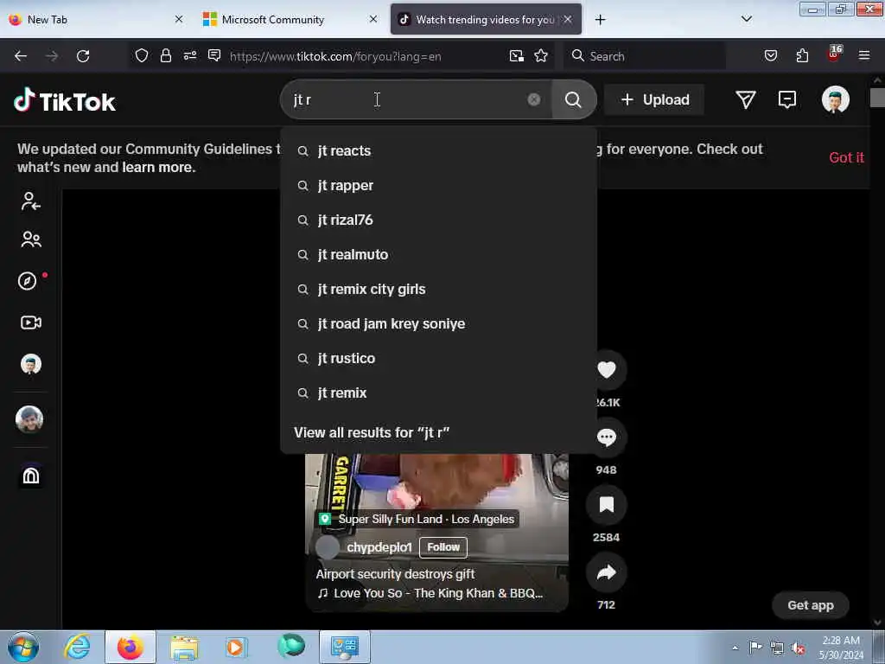Open Firefox Pocket save button
The width and height of the screenshot is (885, 664).
(x=770, y=56)
